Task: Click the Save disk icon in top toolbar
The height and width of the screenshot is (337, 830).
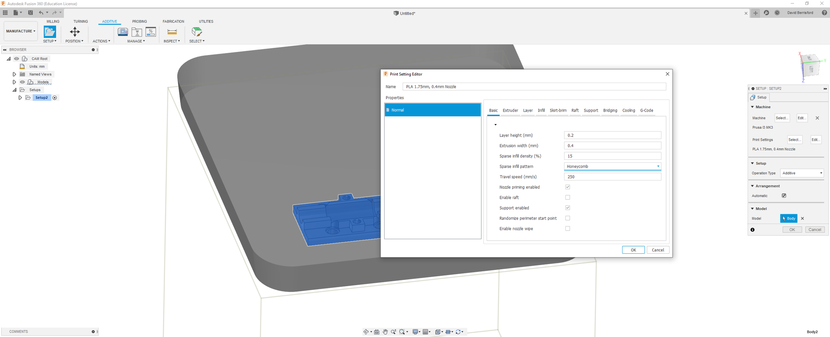Action: point(30,12)
